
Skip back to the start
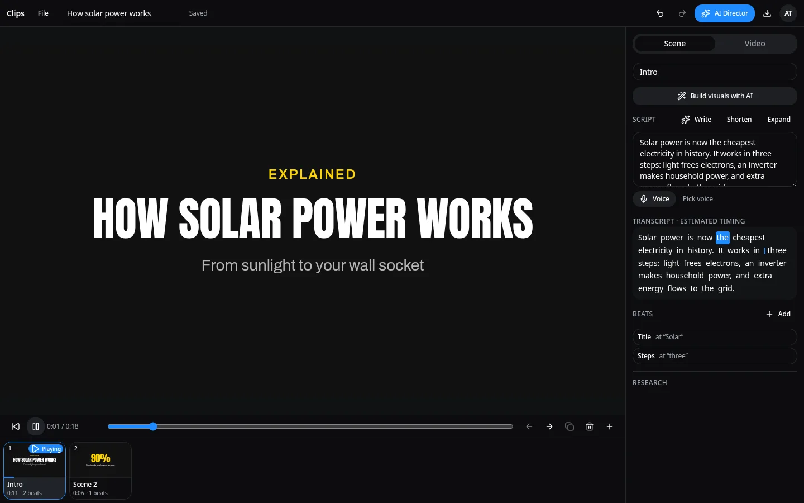16,426
